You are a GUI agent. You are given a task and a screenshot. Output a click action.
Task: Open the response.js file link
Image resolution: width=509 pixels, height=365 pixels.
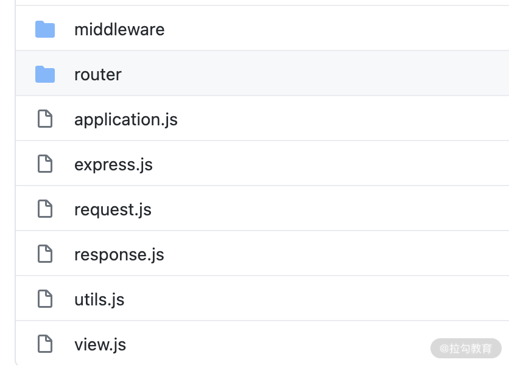(x=119, y=255)
